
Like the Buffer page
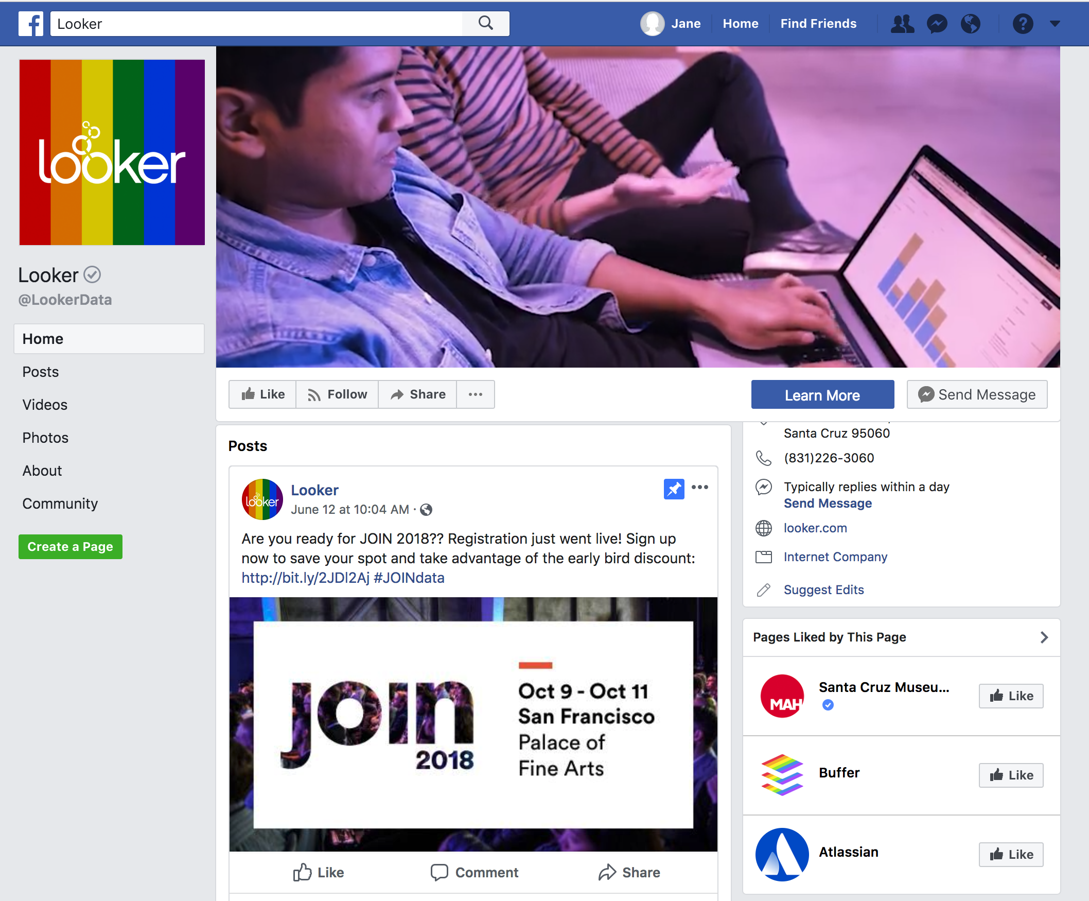tap(1011, 775)
